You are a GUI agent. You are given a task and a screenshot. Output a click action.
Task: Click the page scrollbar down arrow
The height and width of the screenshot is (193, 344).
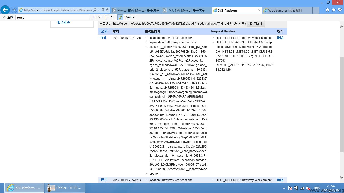341,177
